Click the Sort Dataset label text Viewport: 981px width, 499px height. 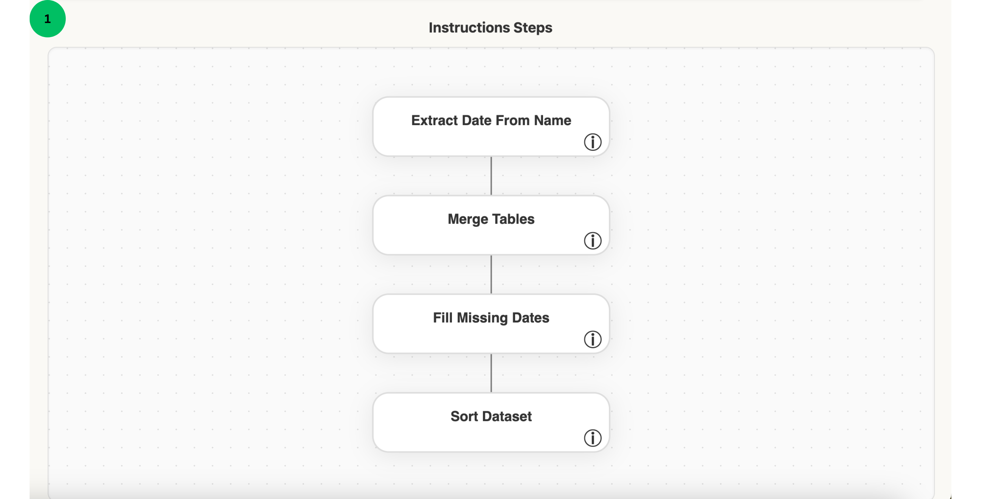pyautogui.click(x=491, y=416)
